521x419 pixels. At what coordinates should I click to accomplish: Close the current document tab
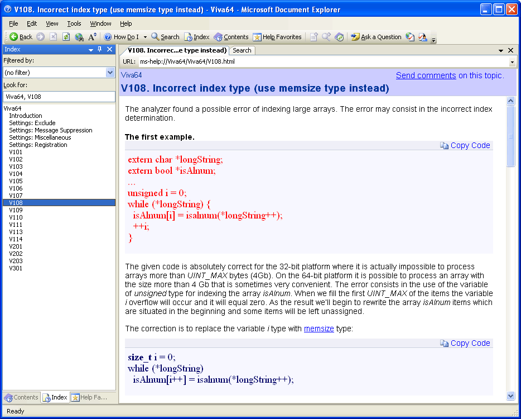[511, 50]
